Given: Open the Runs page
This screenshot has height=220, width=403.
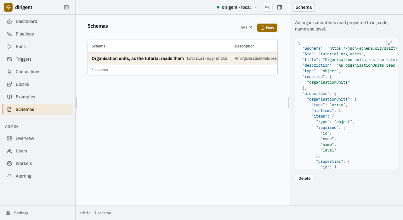Looking at the screenshot, I should click(37, 47).
